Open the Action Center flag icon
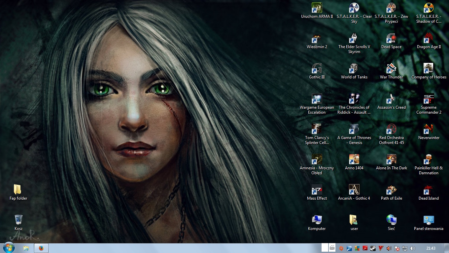The height and width of the screenshot is (253, 449). 397,248
